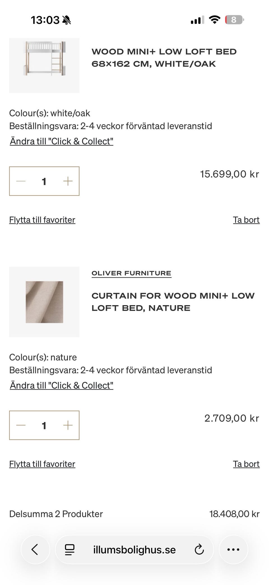
Task: Increase quantity of the curtain item
Action: tap(68, 425)
